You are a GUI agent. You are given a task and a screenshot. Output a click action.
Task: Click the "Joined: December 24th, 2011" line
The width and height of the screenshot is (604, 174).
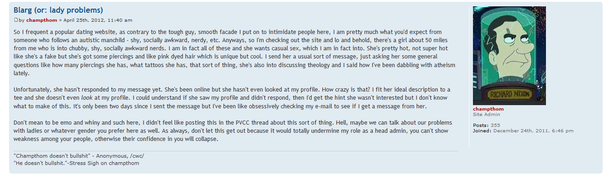click(x=523, y=130)
